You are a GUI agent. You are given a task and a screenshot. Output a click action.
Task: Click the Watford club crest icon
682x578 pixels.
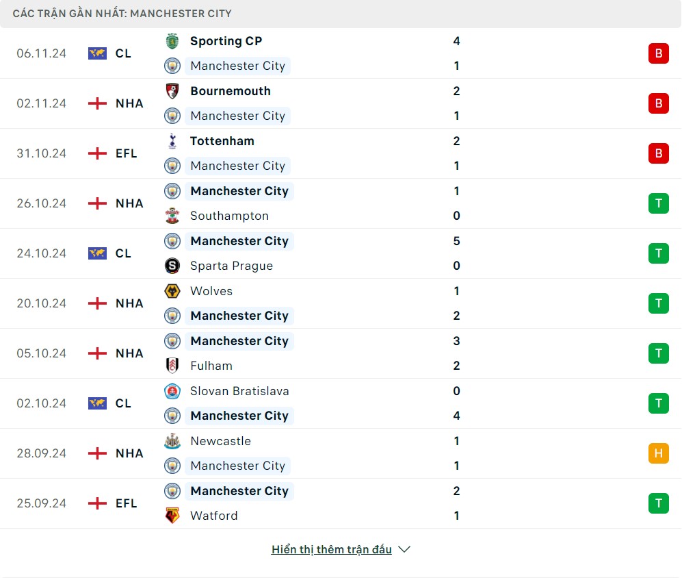click(x=172, y=516)
